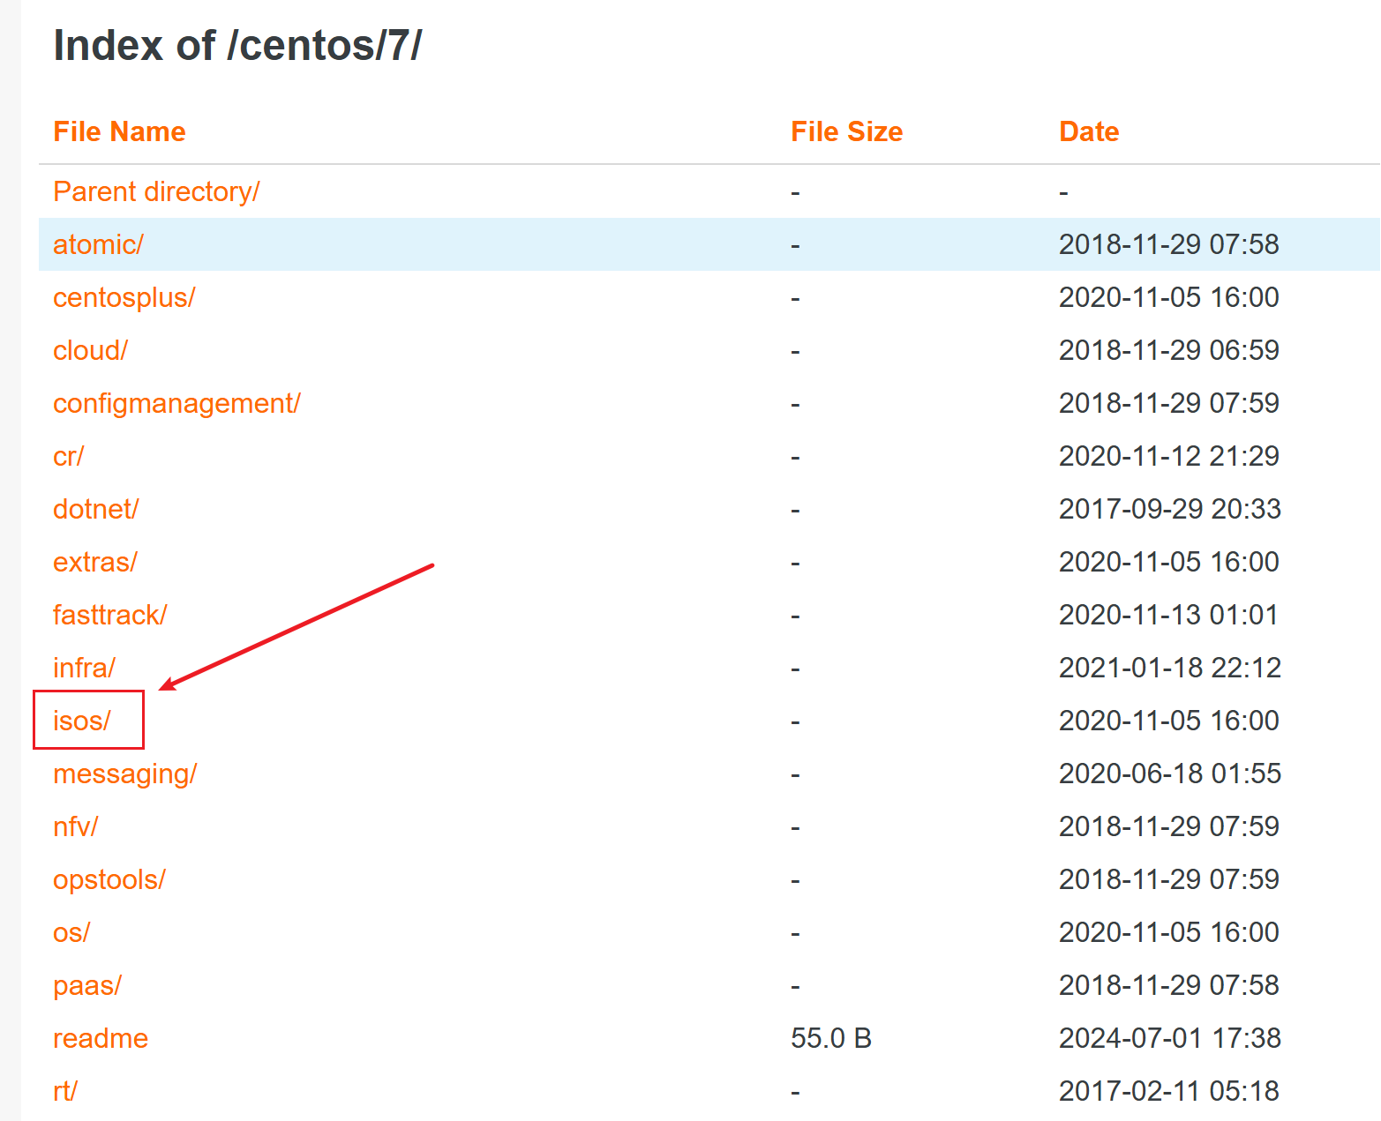This screenshot has height=1121, width=1381.
Task: Select date 2020-11-05 16:00 for extras
Action: 1168,562
